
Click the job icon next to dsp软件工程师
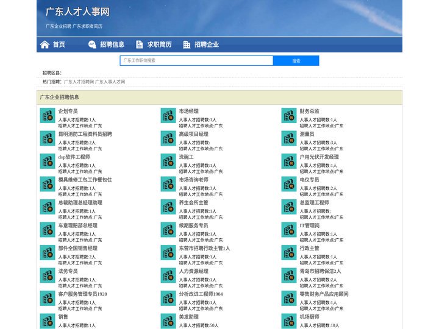click(x=48, y=161)
